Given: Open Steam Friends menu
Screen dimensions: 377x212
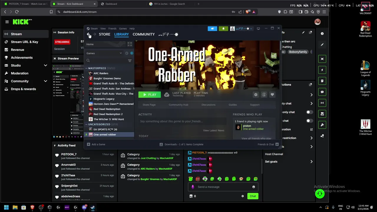Looking at the screenshot, I should click(112, 29).
